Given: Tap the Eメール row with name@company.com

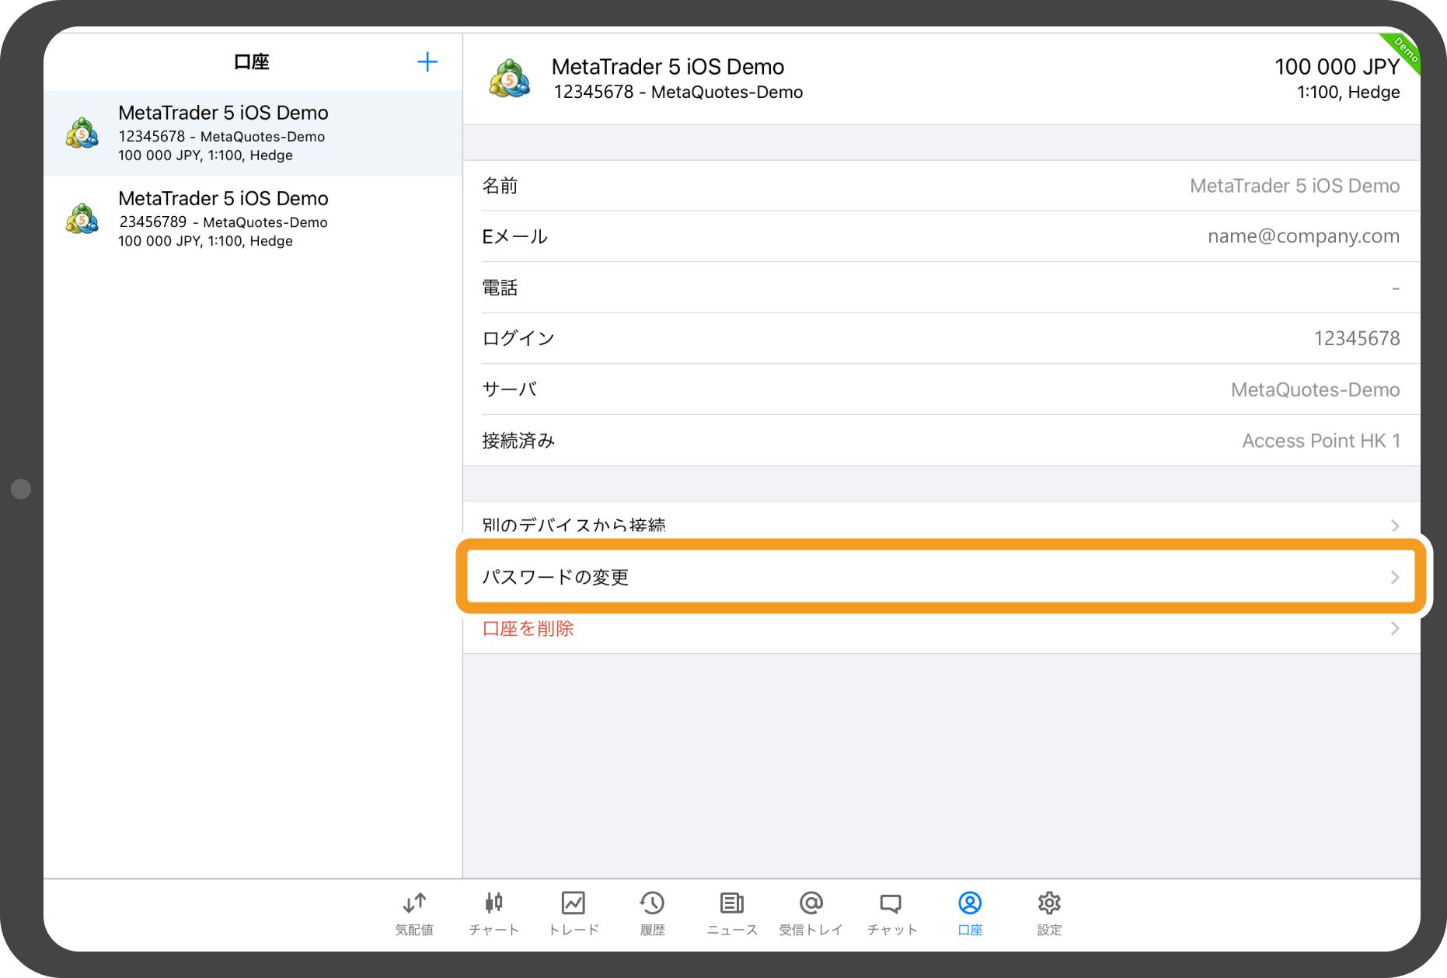Looking at the screenshot, I should click(x=940, y=236).
